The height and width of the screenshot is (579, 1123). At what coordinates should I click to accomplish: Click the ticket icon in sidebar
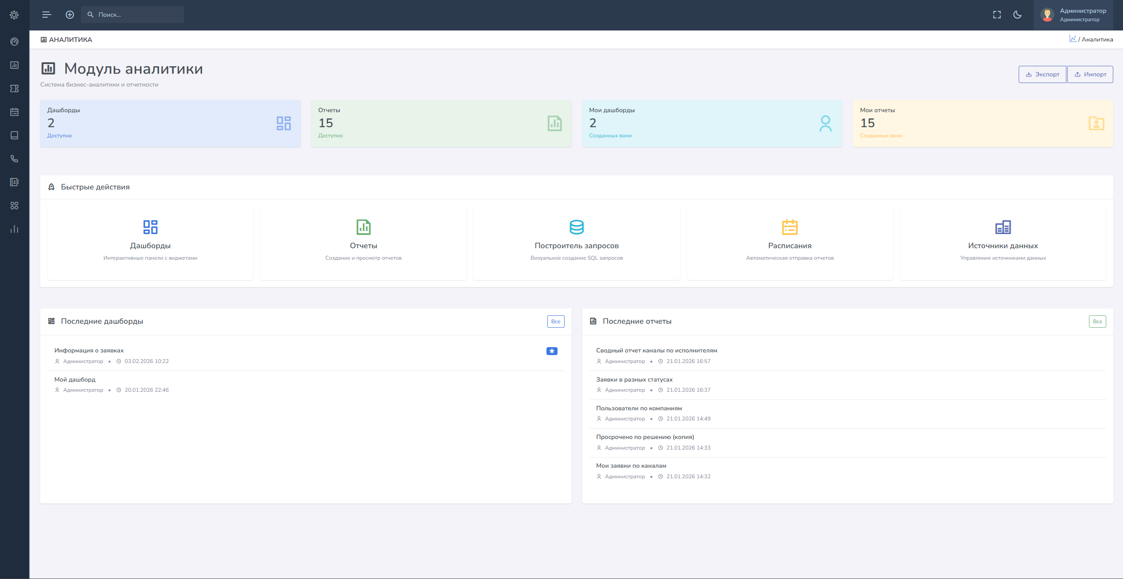coord(14,88)
